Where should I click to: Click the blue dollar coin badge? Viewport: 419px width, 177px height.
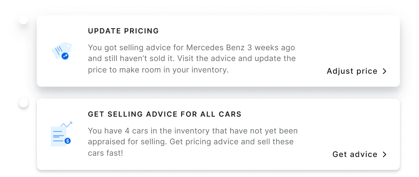[x=68, y=141]
